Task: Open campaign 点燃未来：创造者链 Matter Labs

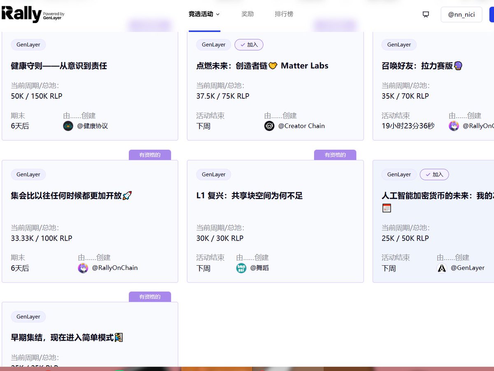Action: (x=262, y=66)
